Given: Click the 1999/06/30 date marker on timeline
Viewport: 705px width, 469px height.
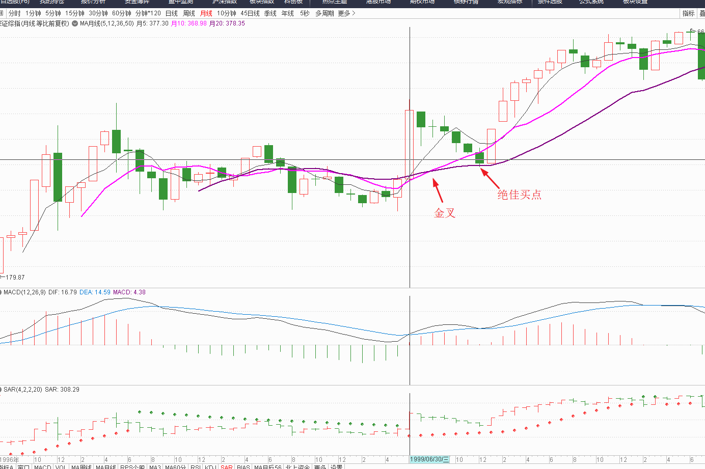Looking at the screenshot, I should pos(430,459).
